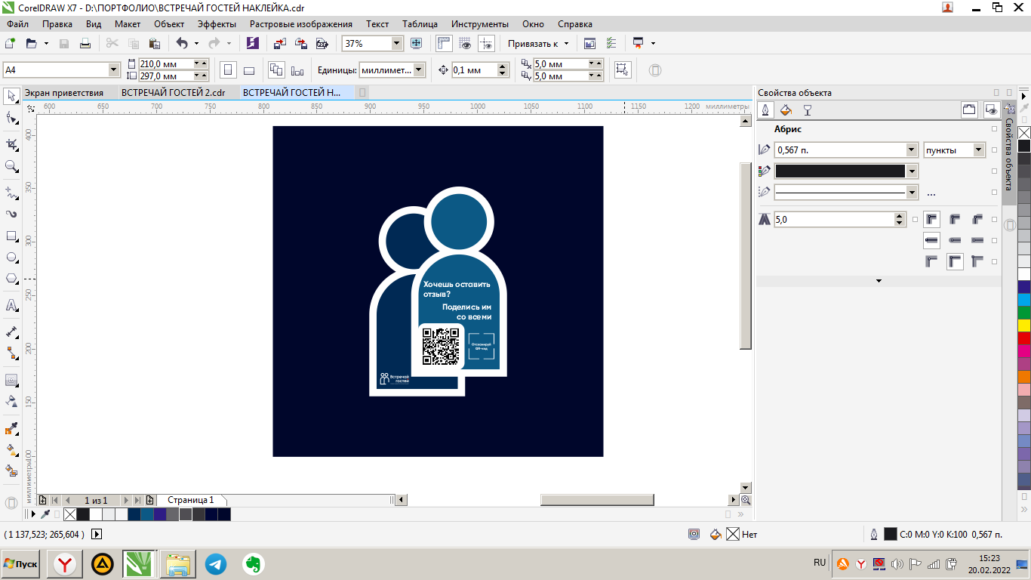Pick the Ellipse tool
The height and width of the screenshot is (580, 1031).
tap(11, 258)
